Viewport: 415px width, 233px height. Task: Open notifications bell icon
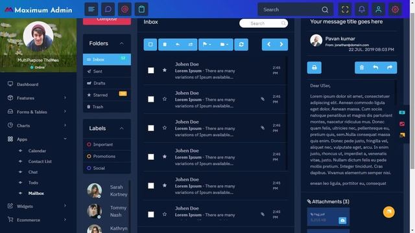(362, 10)
